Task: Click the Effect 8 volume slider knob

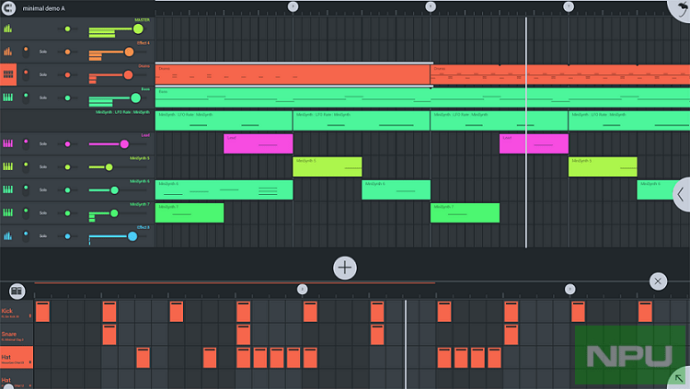Action: coord(132,236)
